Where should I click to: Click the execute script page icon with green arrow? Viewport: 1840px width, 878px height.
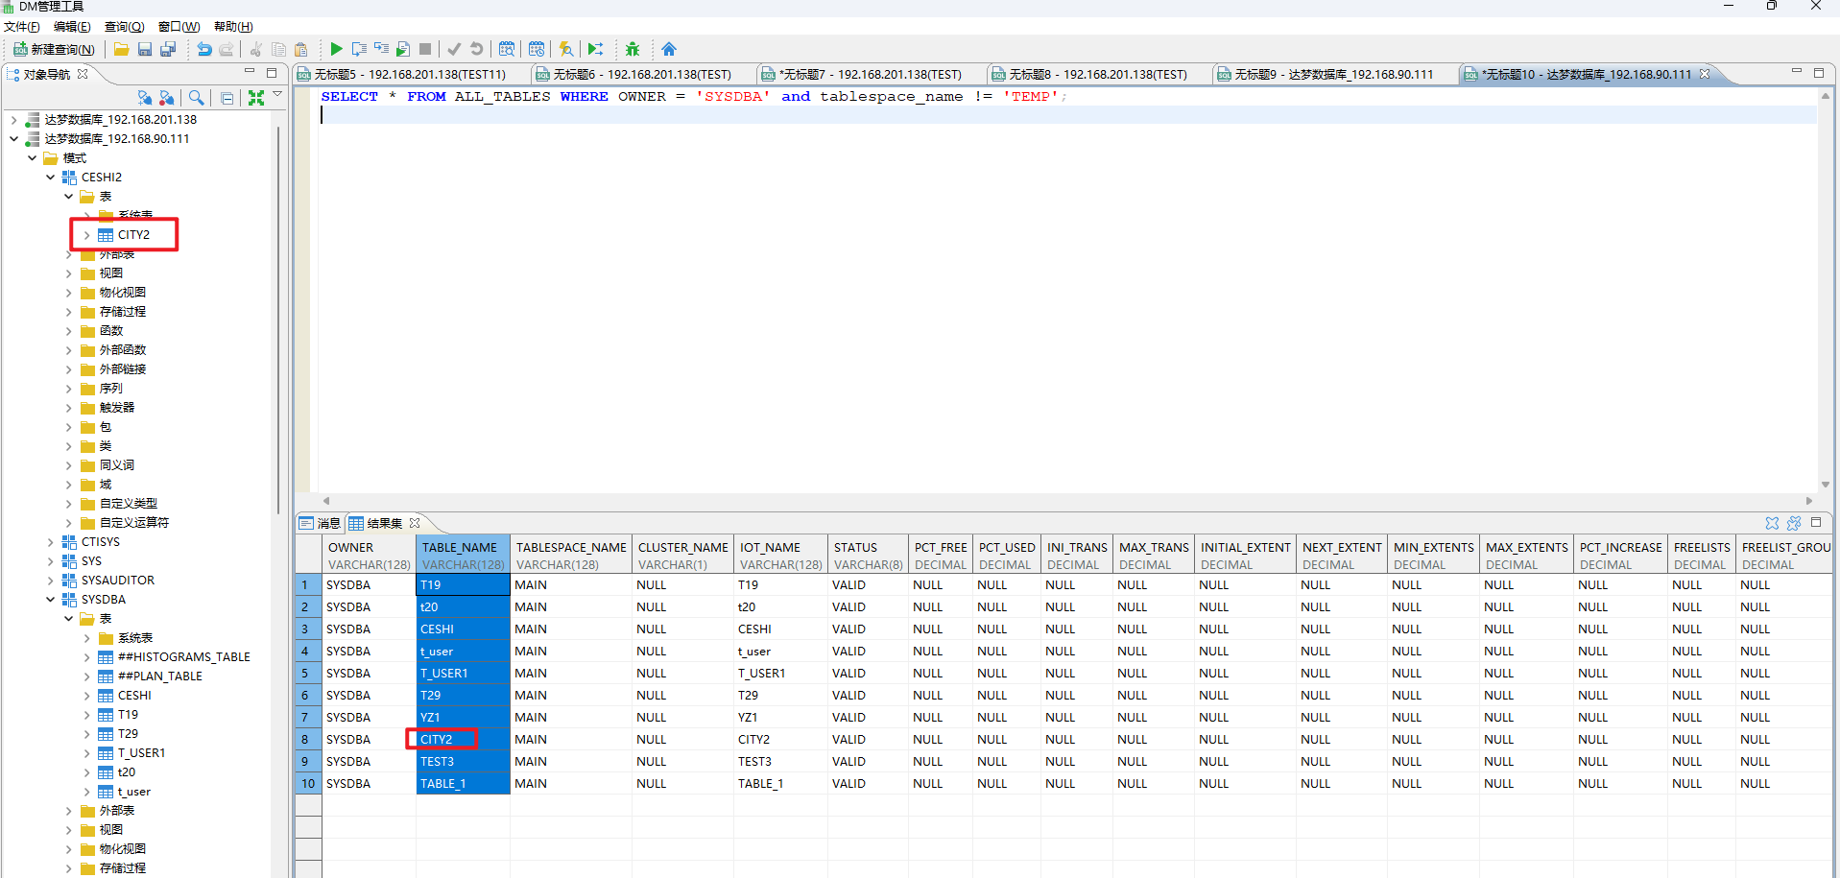tap(403, 49)
